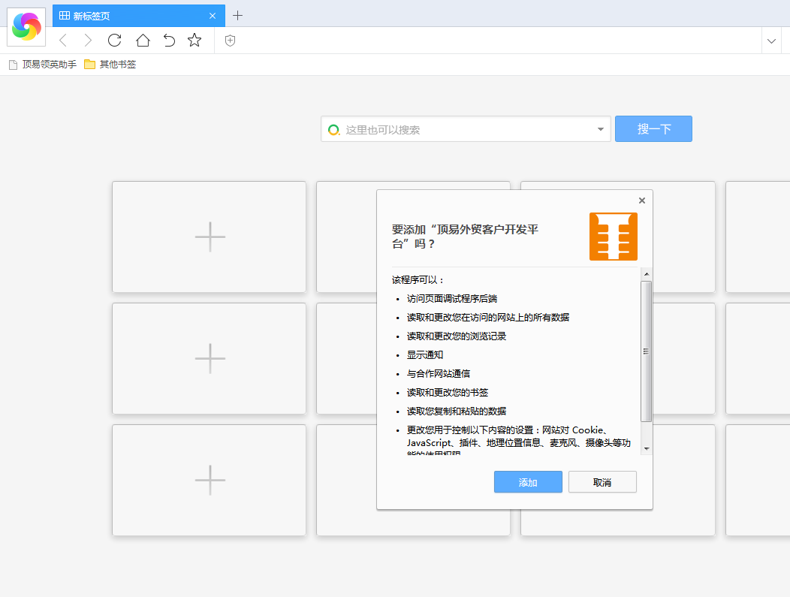Reload the page with refresh icon
Viewport: 790px width, 597px height.
coord(115,41)
